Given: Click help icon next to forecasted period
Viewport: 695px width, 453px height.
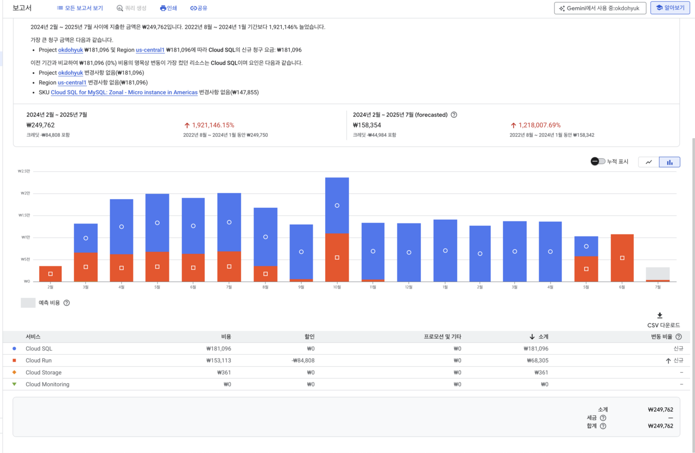Looking at the screenshot, I should pos(454,115).
